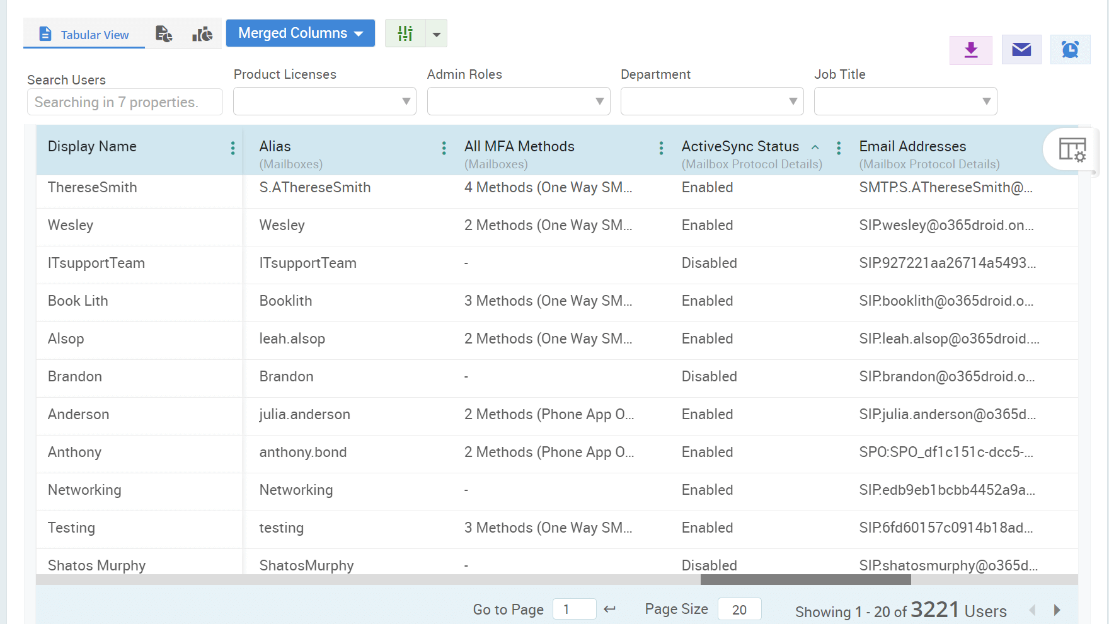The width and height of the screenshot is (1109, 624).
Task: Click the download export icon
Action: pos(970,50)
